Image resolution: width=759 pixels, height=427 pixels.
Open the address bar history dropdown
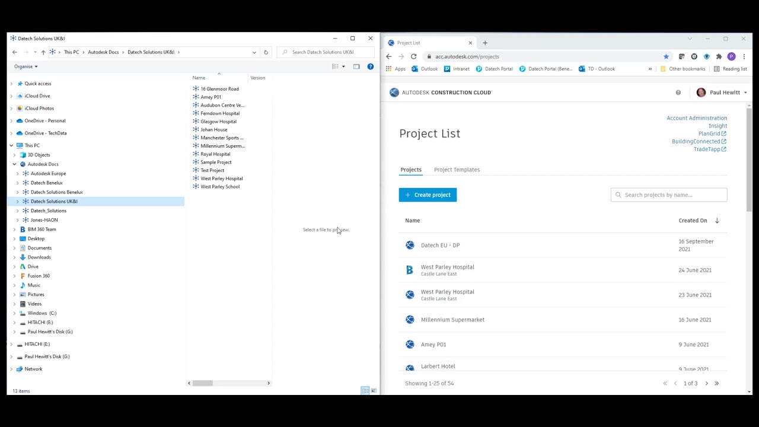coord(254,52)
